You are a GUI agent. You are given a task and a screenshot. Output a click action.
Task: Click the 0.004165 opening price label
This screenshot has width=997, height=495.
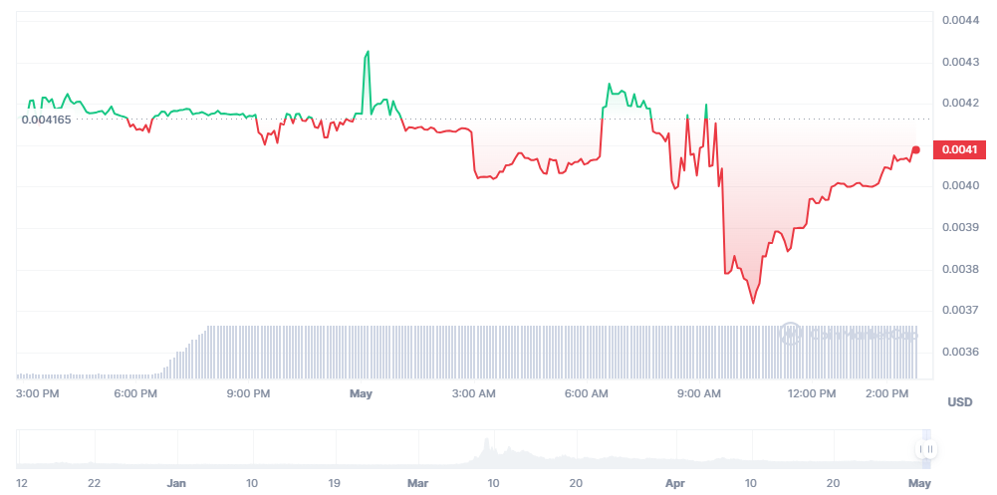(46, 120)
